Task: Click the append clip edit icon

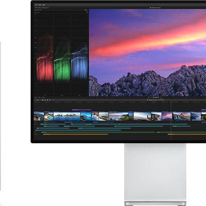Action: coord(47,100)
